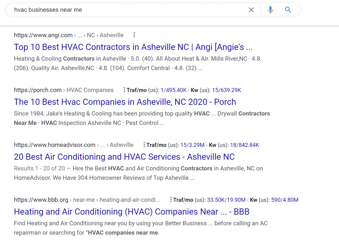Screen dimensions: 339x243
Task: Open the three-dot menu beside bbb.org result
Action: [x=171, y=200]
